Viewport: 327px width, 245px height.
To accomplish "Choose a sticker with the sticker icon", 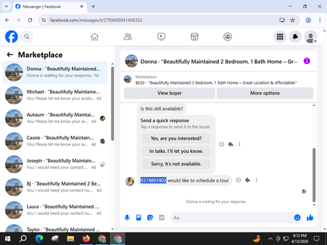I will pyautogui.click(x=150, y=218).
